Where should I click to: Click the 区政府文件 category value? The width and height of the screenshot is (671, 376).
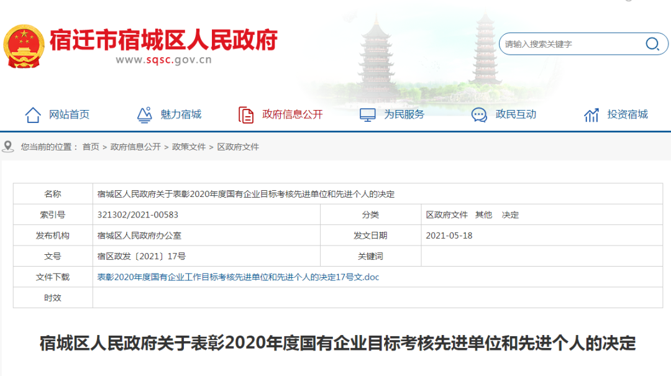point(446,214)
